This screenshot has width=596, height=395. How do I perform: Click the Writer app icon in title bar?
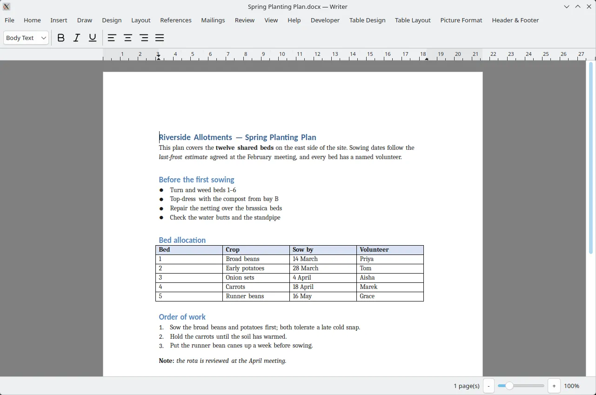pyautogui.click(x=7, y=7)
